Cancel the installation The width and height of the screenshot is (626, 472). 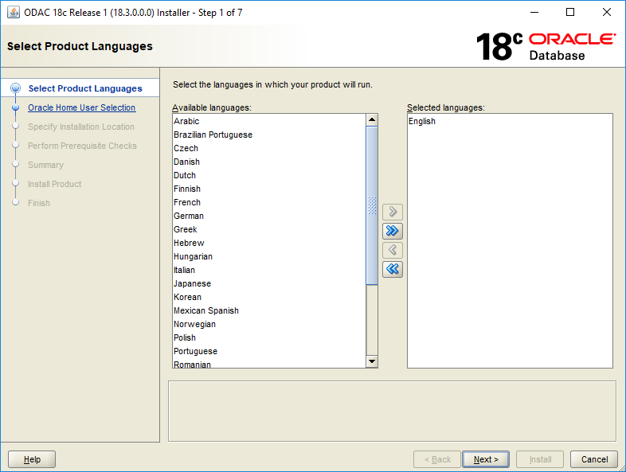point(594,459)
